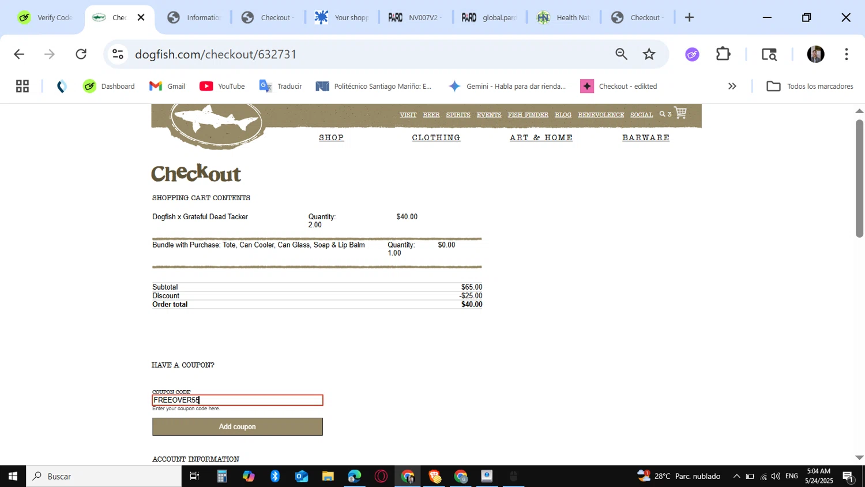Open the Chrome three-dot menu

tap(846, 54)
